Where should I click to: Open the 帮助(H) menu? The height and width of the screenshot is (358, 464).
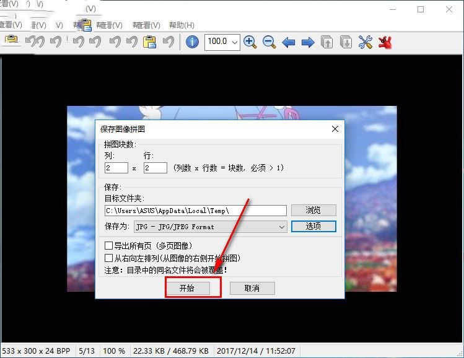click(x=182, y=25)
